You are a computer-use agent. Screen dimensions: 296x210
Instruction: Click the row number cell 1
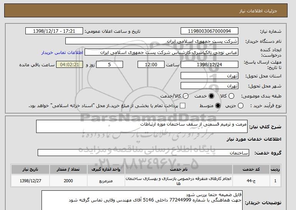point(275,181)
